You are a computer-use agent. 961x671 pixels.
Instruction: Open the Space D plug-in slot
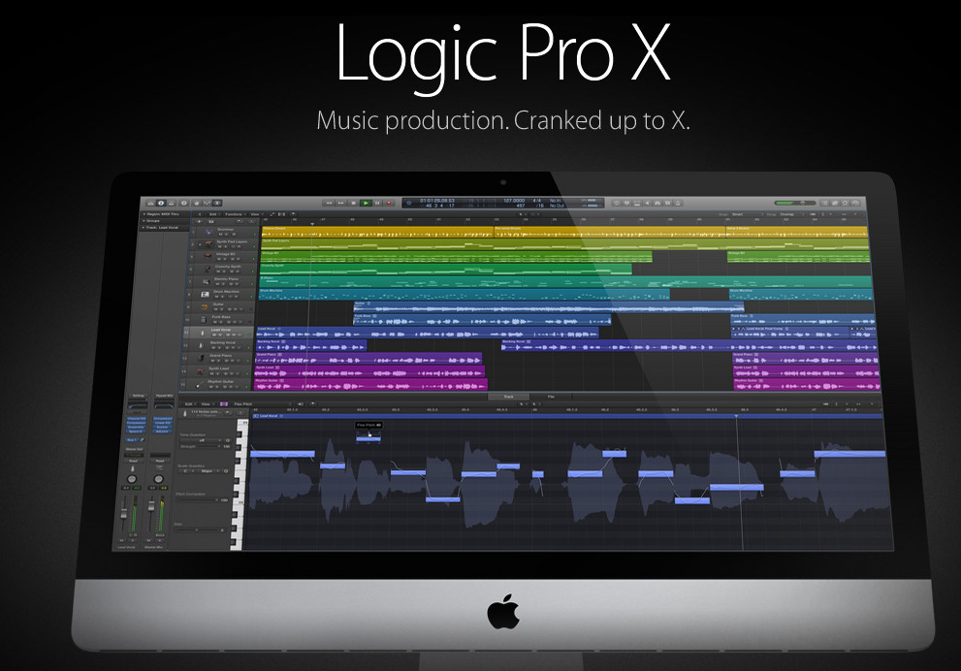pyautogui.click(x=136, y=431)
